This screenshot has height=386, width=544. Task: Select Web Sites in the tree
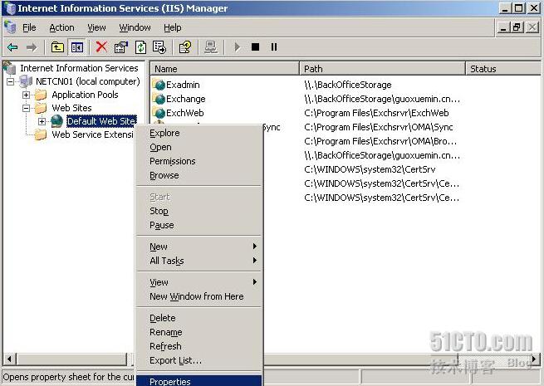(x=71, y=108)
